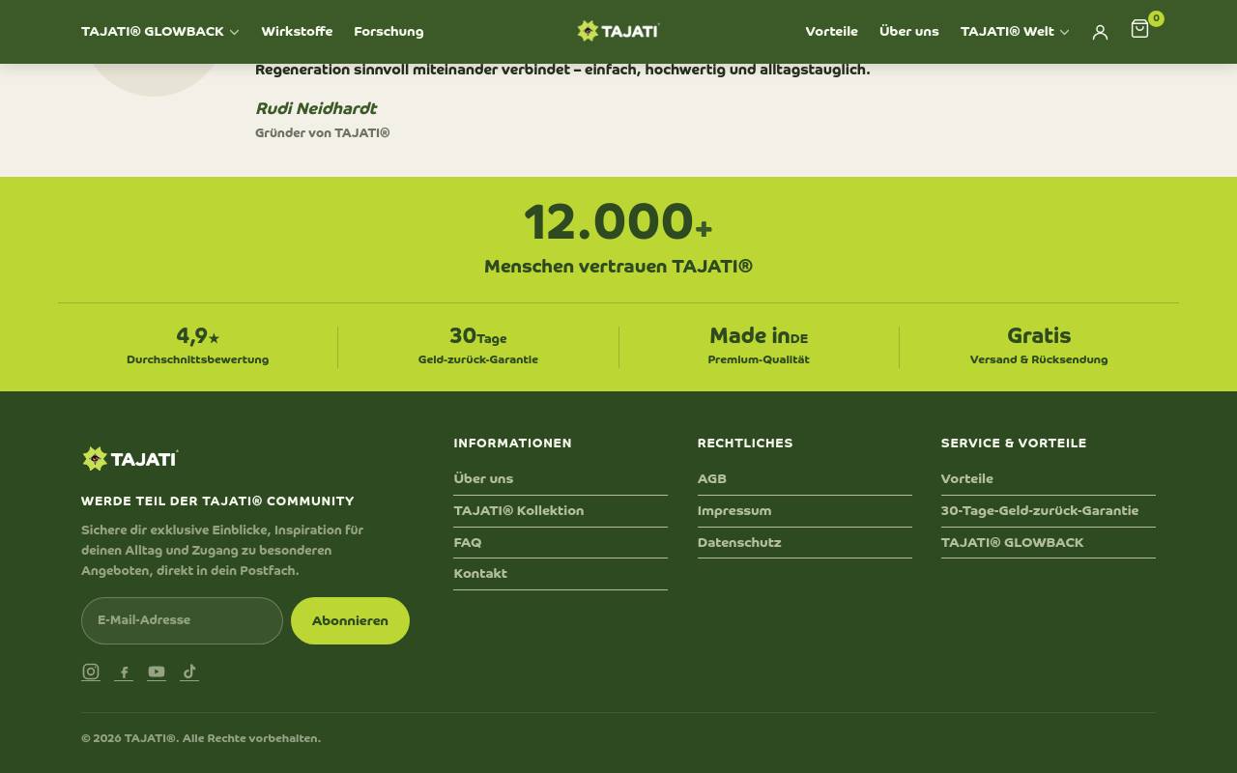Click the SERVICE & VORTEILE heading
This screenshot has width=1237, height=773.
click(1014, 444)
